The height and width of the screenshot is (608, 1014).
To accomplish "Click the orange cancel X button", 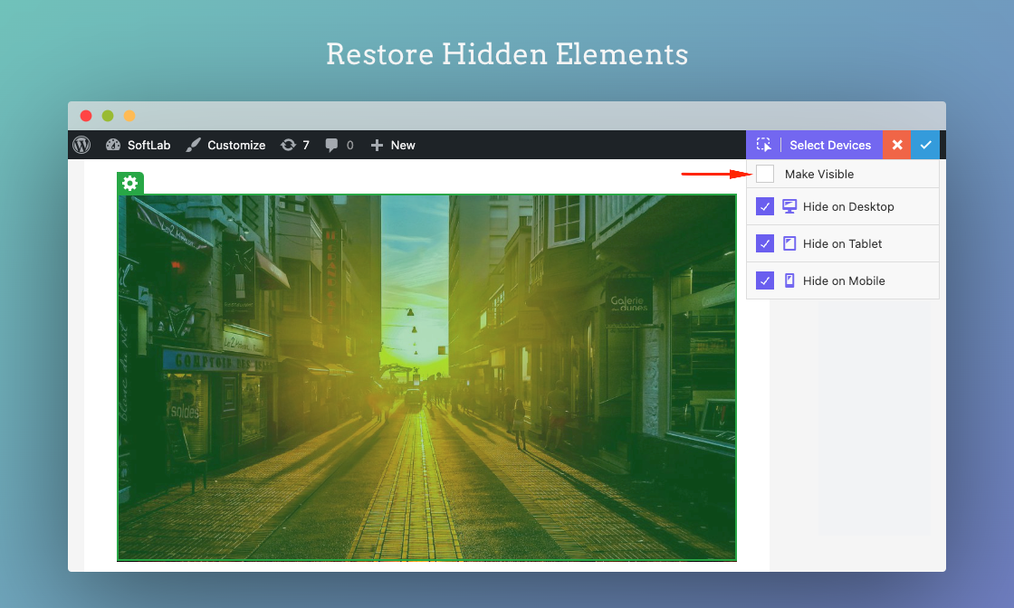I will point(897,145).
